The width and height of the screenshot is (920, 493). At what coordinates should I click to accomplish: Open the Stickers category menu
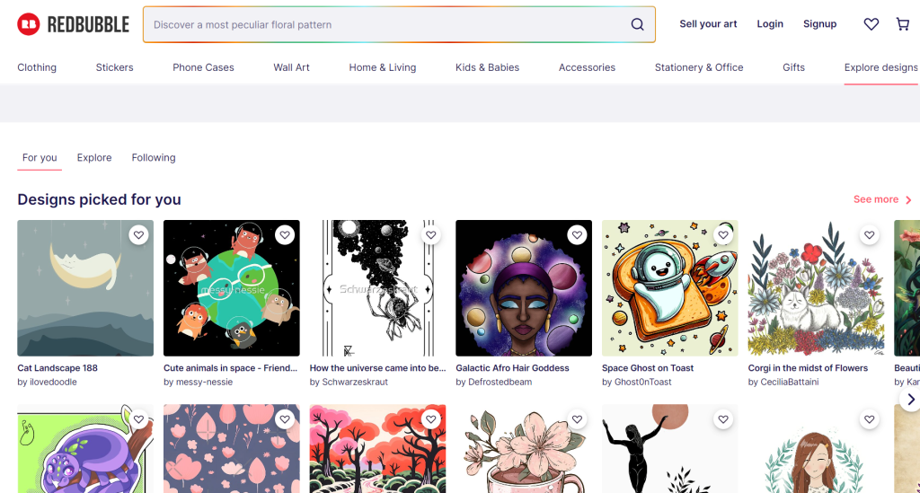(114, 67)
